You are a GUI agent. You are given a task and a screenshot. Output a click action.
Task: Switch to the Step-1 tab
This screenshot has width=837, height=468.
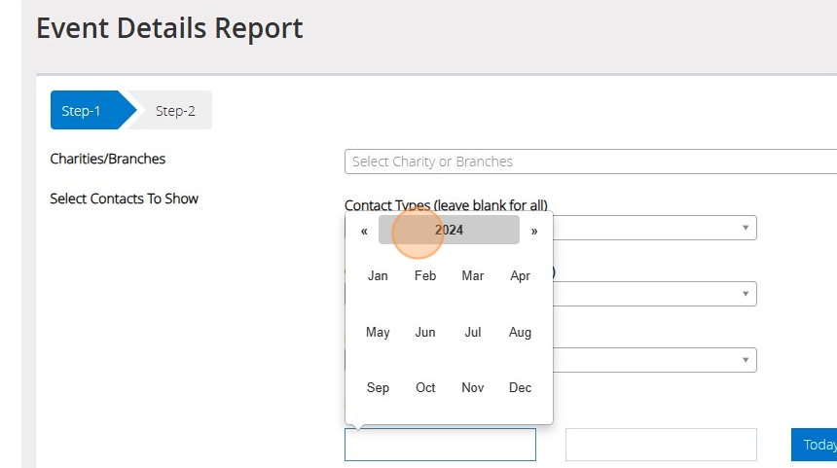pos(82,111)
